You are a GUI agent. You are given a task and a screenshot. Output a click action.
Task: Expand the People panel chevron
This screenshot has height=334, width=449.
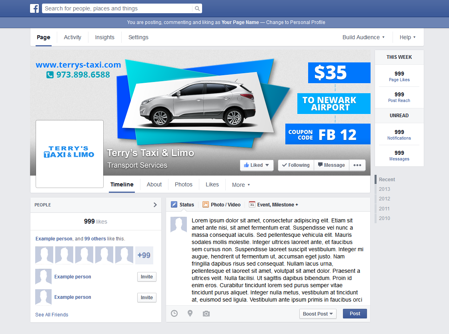click(155, 205)
